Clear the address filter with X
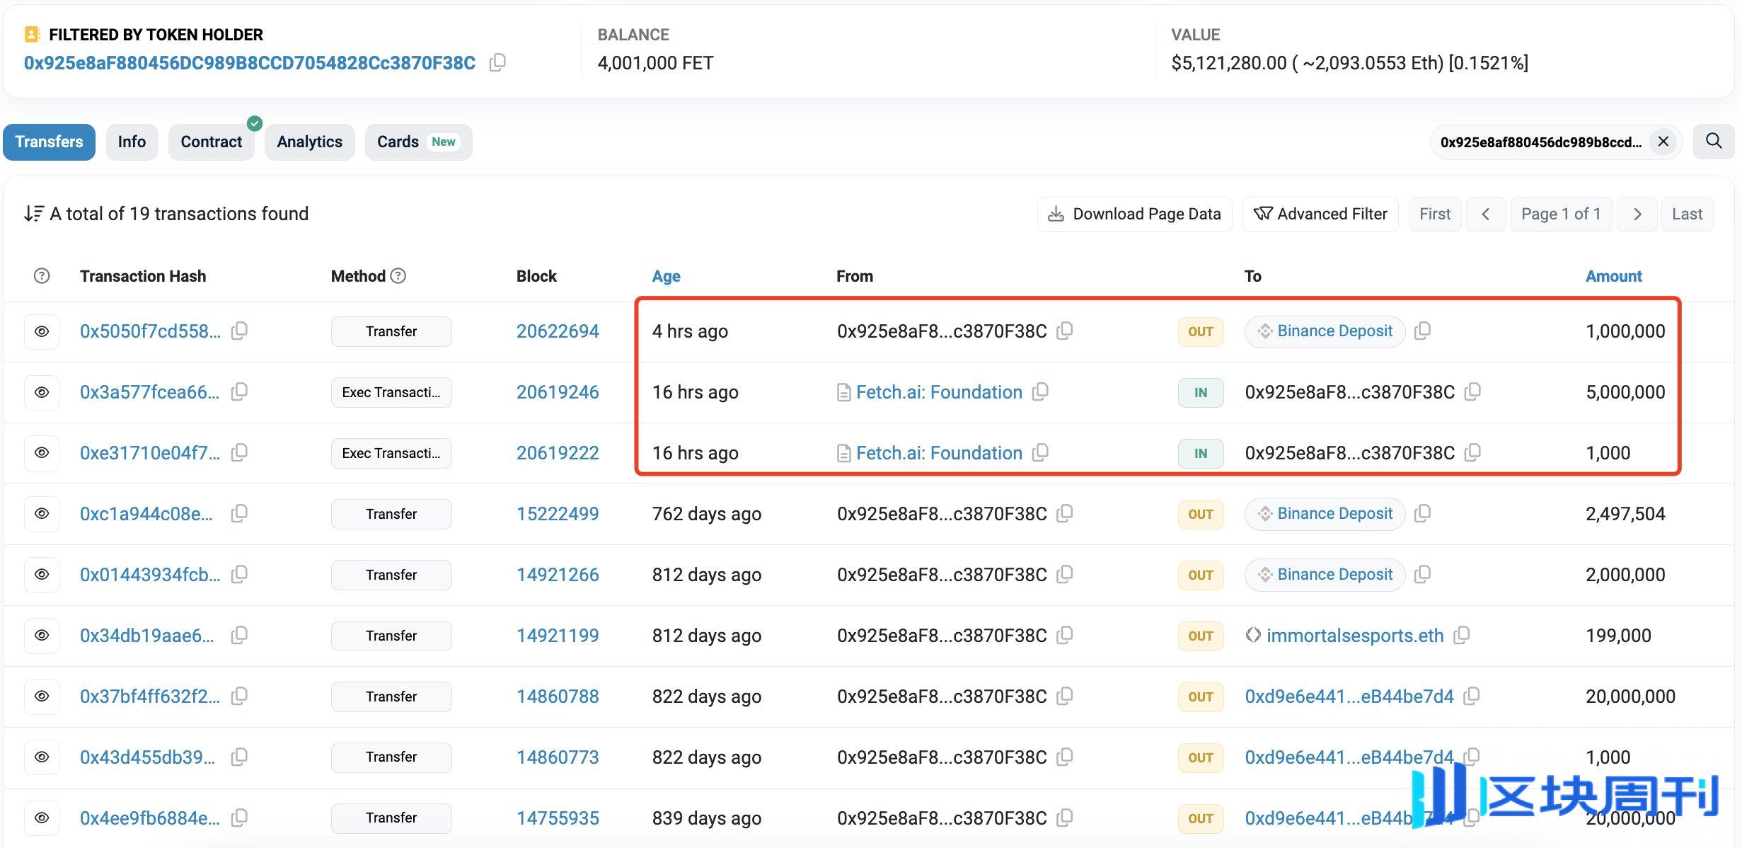This screenshot has width=1742, height=848. pos(1663,142)
